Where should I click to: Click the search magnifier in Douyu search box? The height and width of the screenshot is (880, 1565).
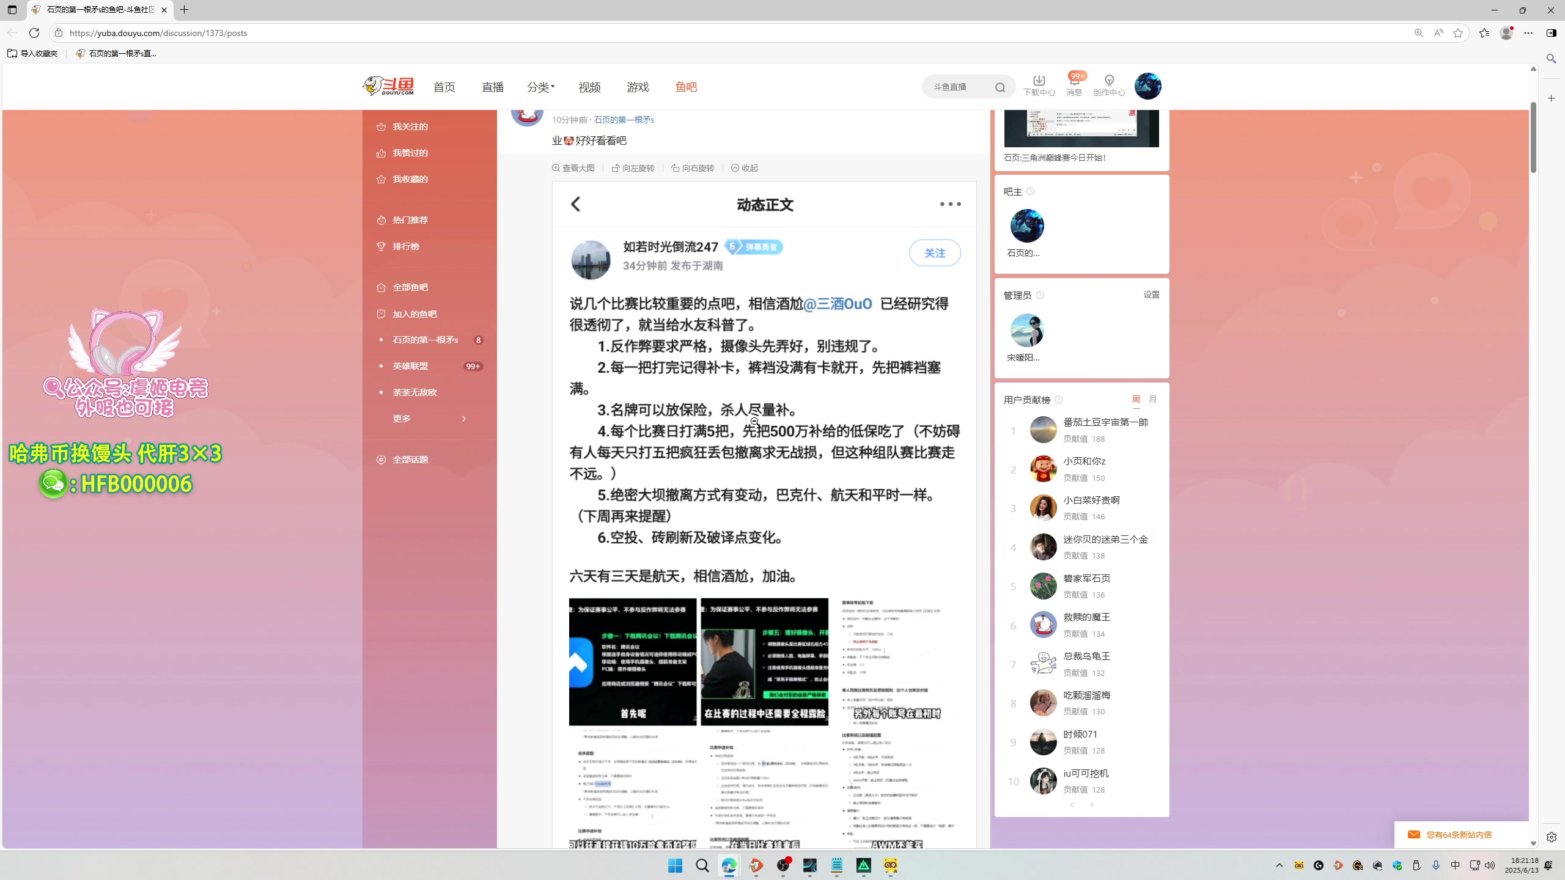click(x=1000, y=87)
